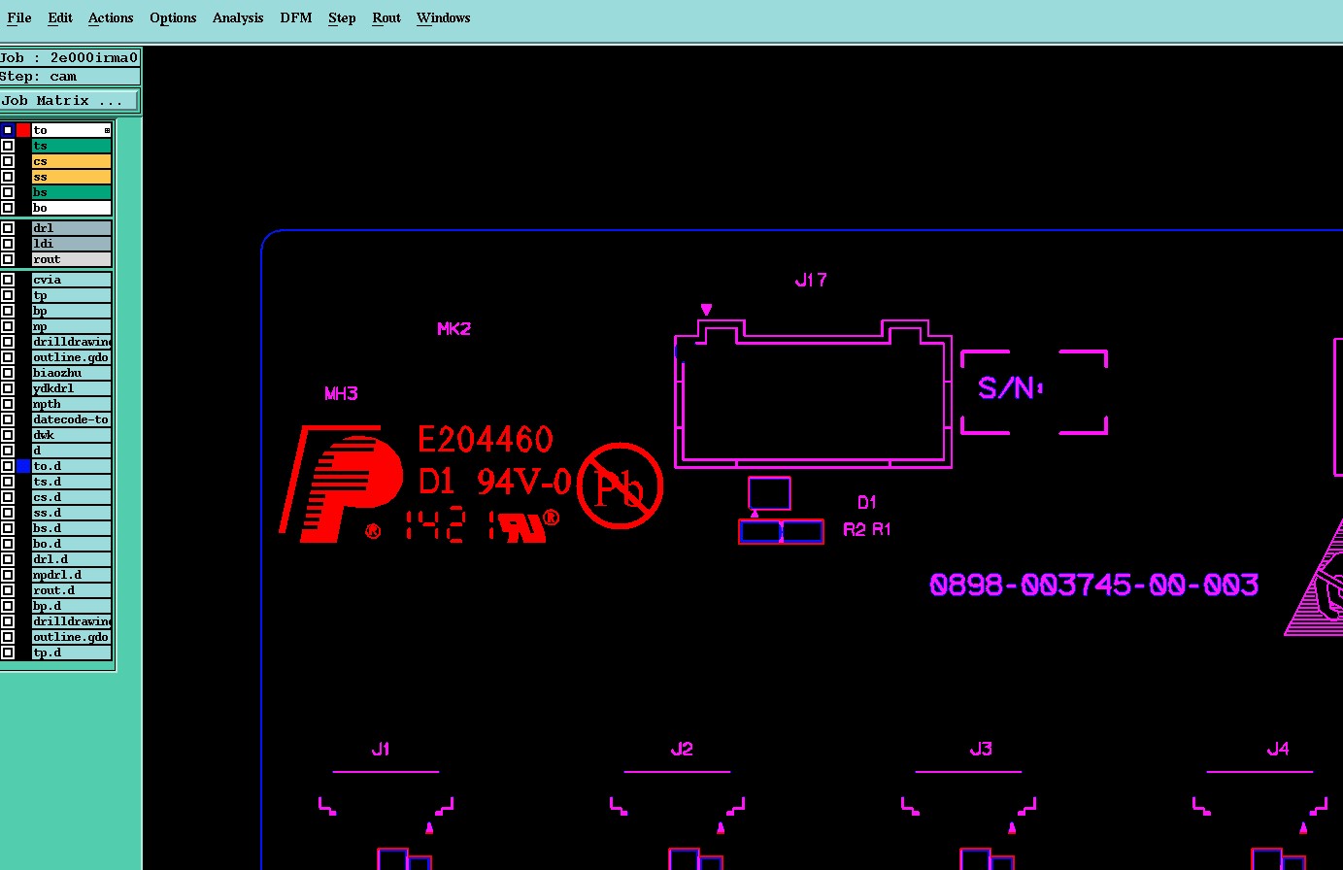The width and height of the screenshot is (1343, 870).
Task: Open the Analysis menu
Action: (x=238, y=17)
